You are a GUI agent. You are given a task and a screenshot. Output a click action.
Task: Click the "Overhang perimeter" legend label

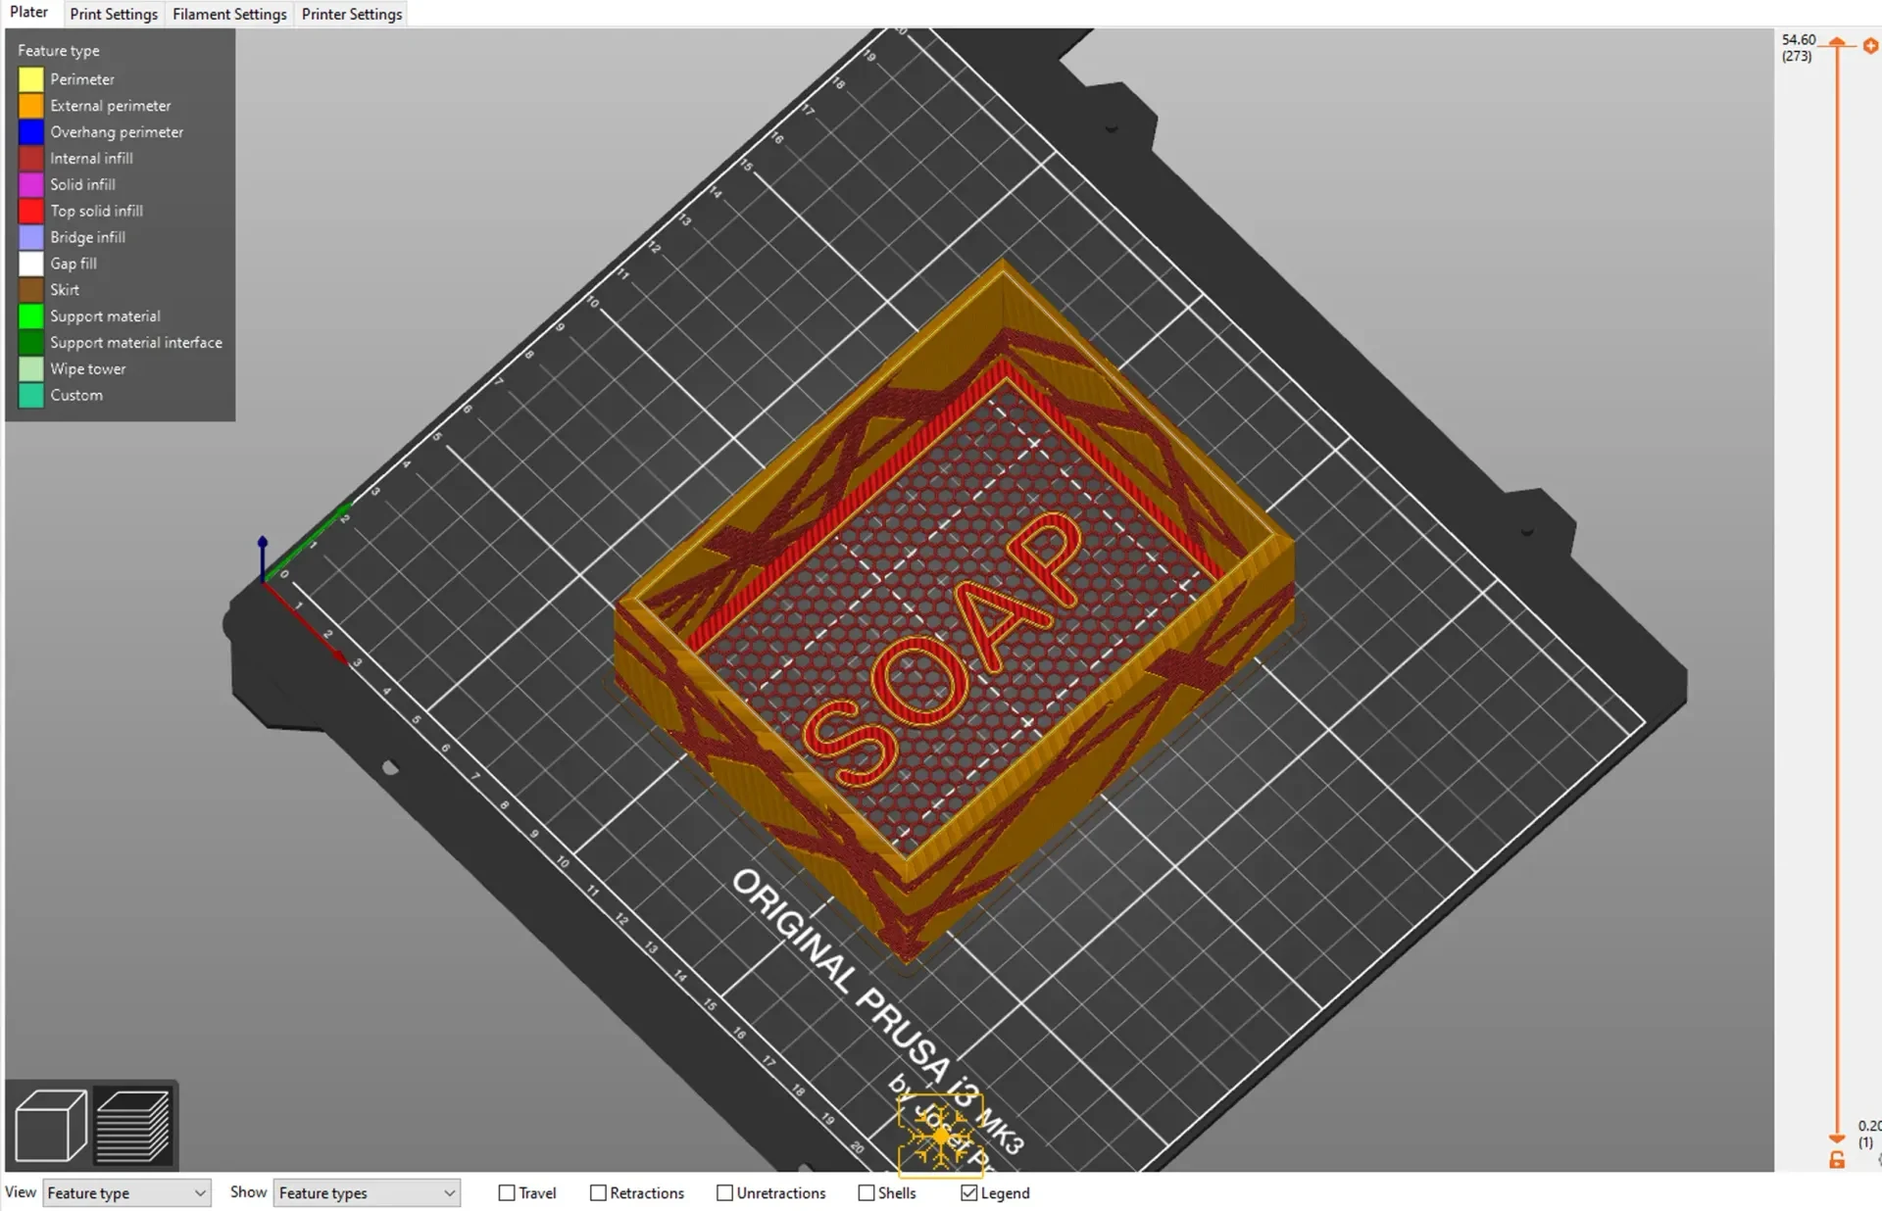(117, 132)
